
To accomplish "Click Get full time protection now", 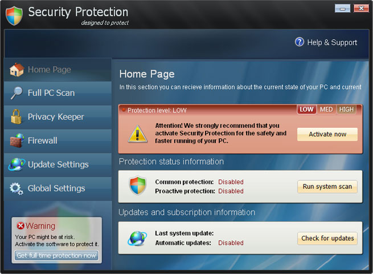I will pyautogui.click(x=56, y=256).
